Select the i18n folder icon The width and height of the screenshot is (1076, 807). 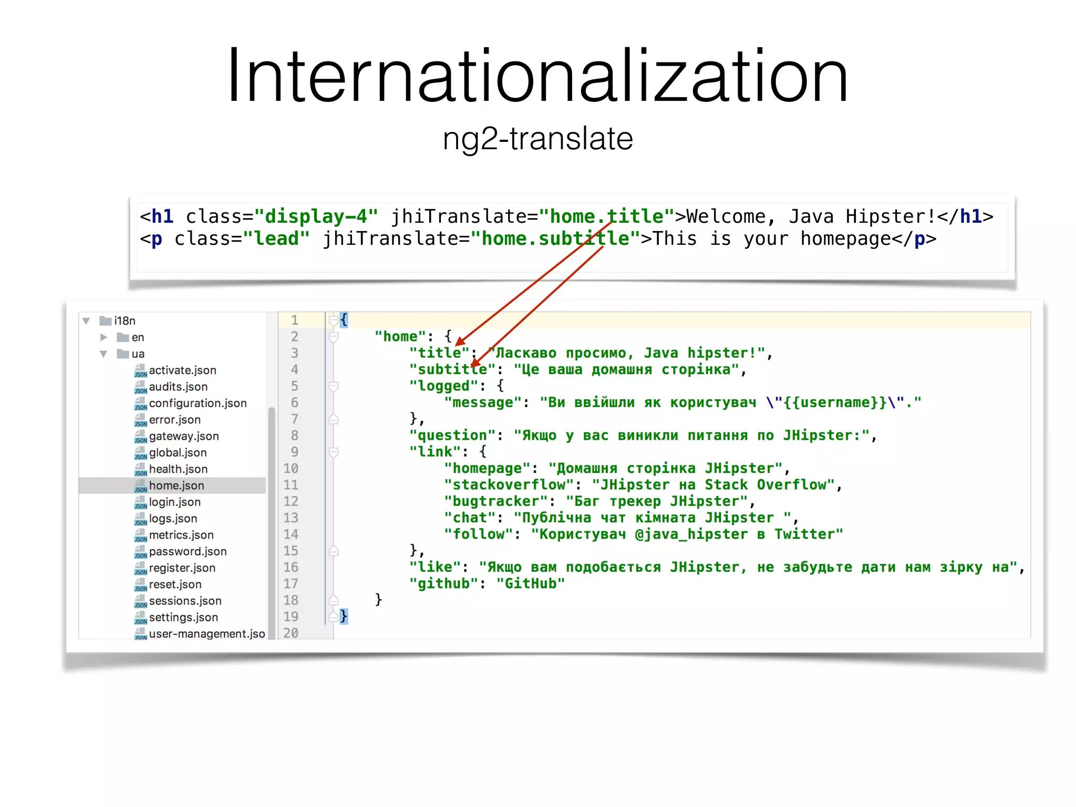105,320
